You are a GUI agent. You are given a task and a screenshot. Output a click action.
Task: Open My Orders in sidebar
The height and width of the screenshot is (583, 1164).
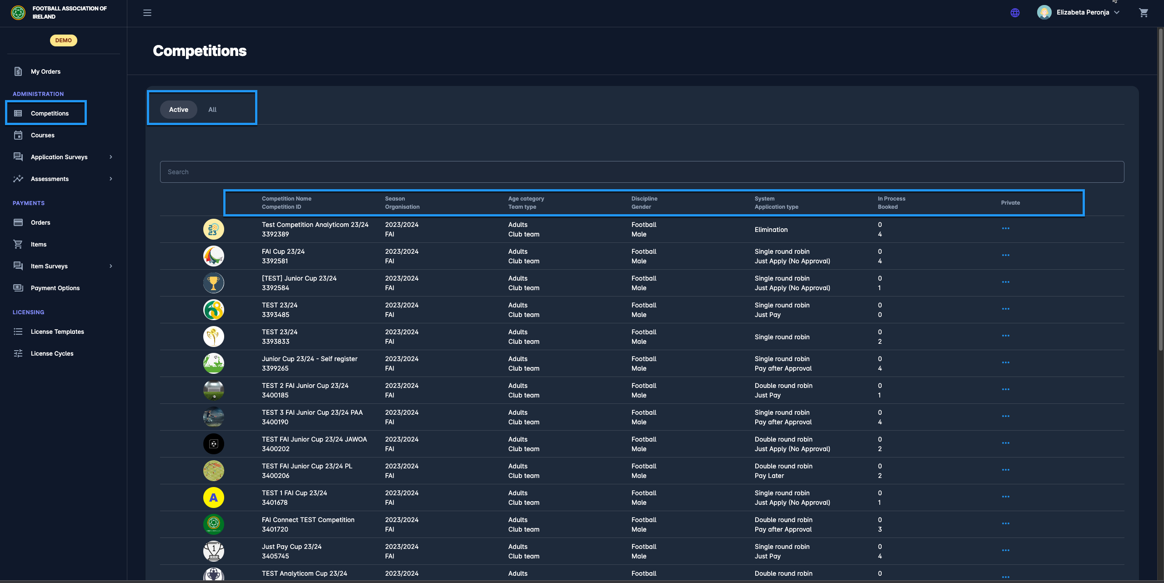[45, 71]
